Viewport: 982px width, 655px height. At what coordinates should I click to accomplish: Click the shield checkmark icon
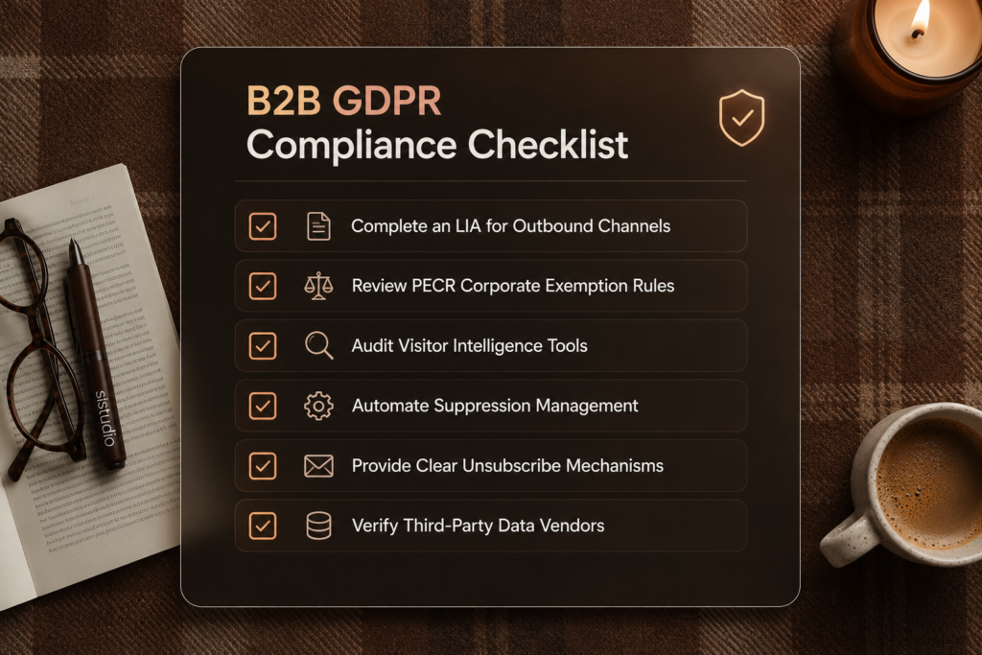pyautogui.click(x=741, y=118)
